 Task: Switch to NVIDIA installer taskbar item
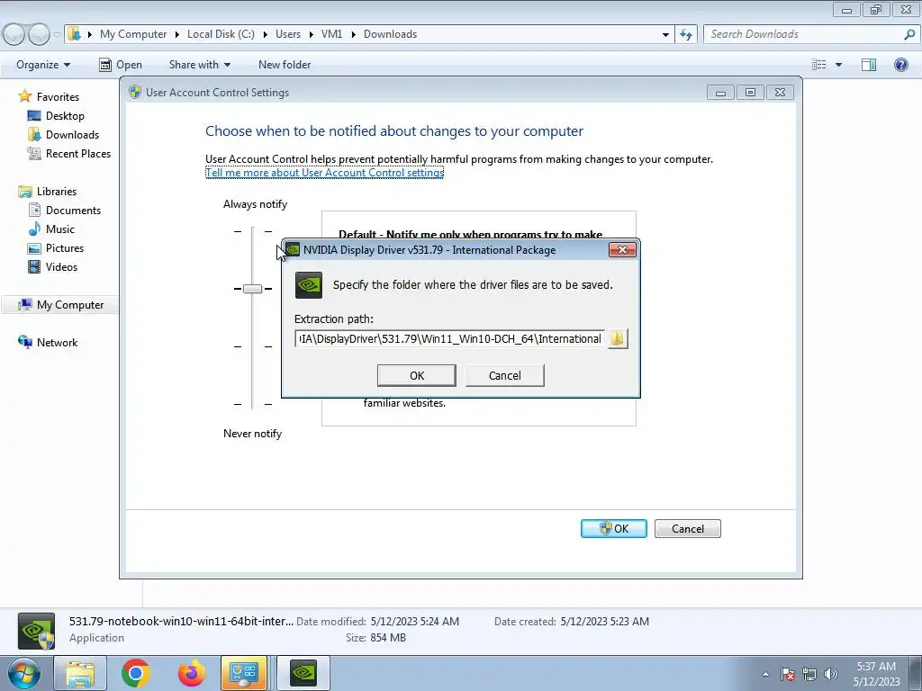(x=303, y=673)
